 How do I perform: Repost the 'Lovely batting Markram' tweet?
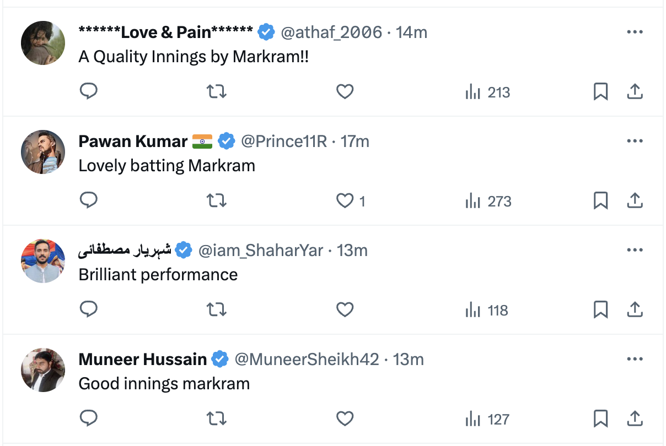(216, 200)
